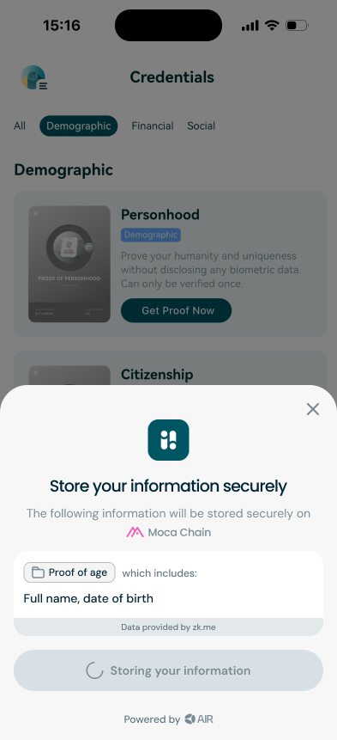337x740 pixels.
Task: Tap the battery status icon
Action: coord(297,25)
